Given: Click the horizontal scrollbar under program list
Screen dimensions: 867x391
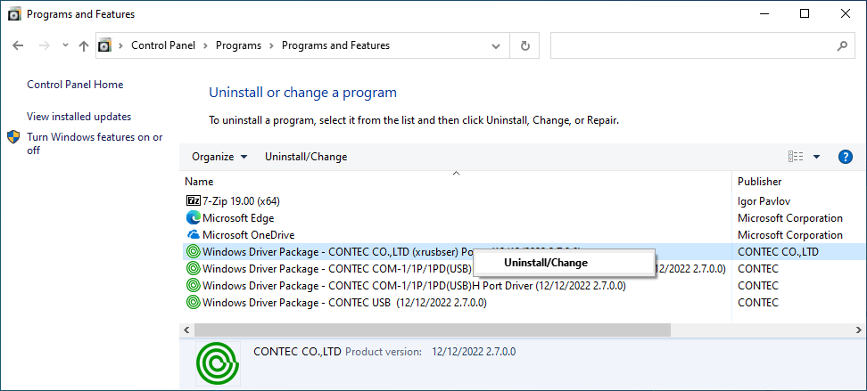Looking at the screenshot, I should click(x=428, y=330).
